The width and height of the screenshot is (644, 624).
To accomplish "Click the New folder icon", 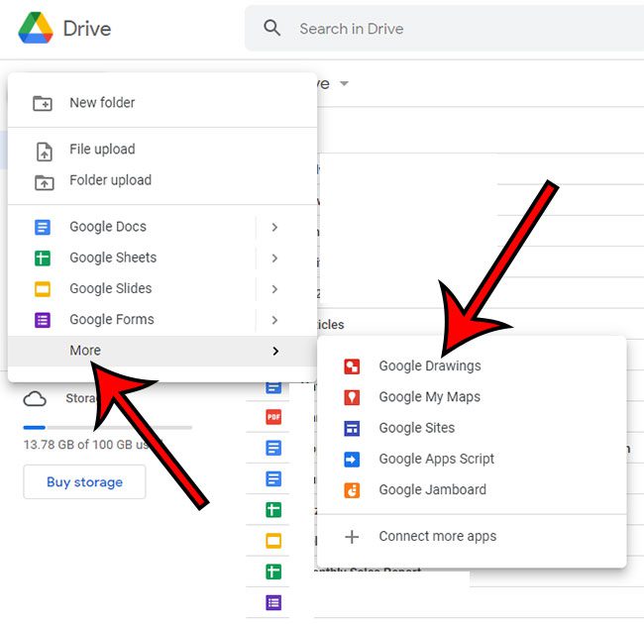I will [x=43, y=103].
